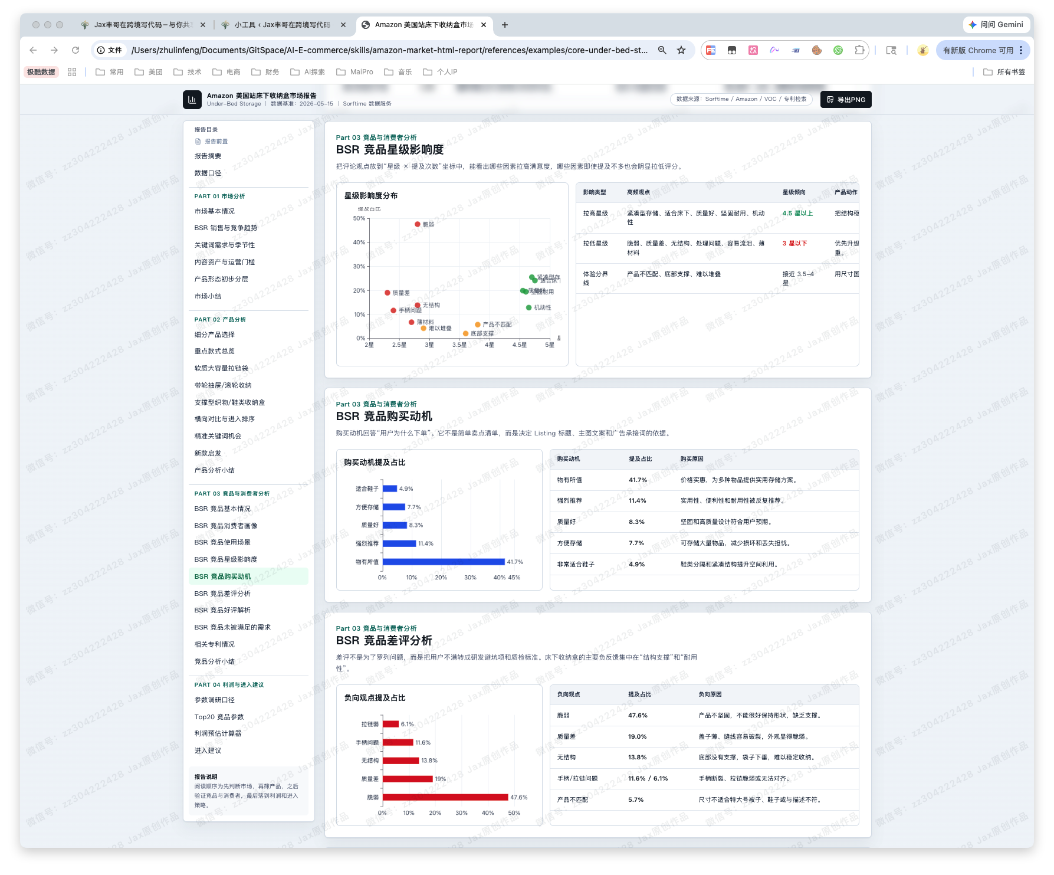
Task: Click the 文件 site info chip
Action: [x=110, y=50]
